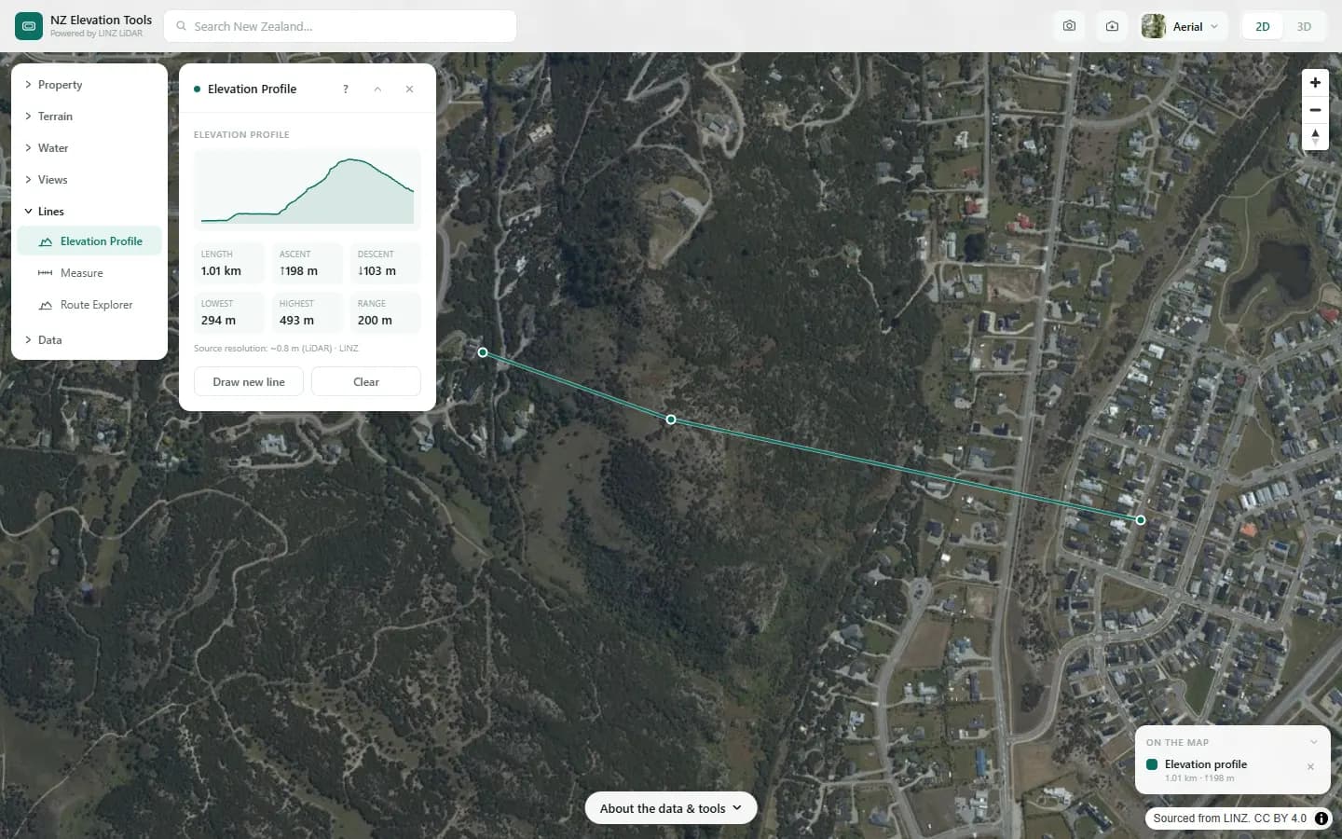Click the info icon beside the LINZ attribution

(x=1321, y=818)
